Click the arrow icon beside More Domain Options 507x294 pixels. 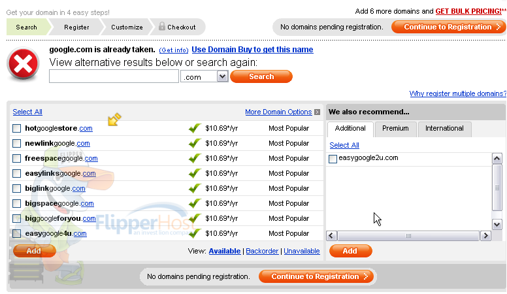[317, 112]
